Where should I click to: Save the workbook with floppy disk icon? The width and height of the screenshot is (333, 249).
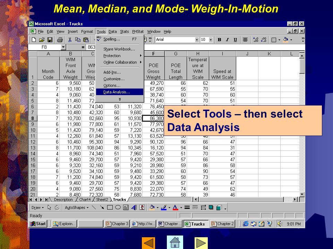coord(50,39)
